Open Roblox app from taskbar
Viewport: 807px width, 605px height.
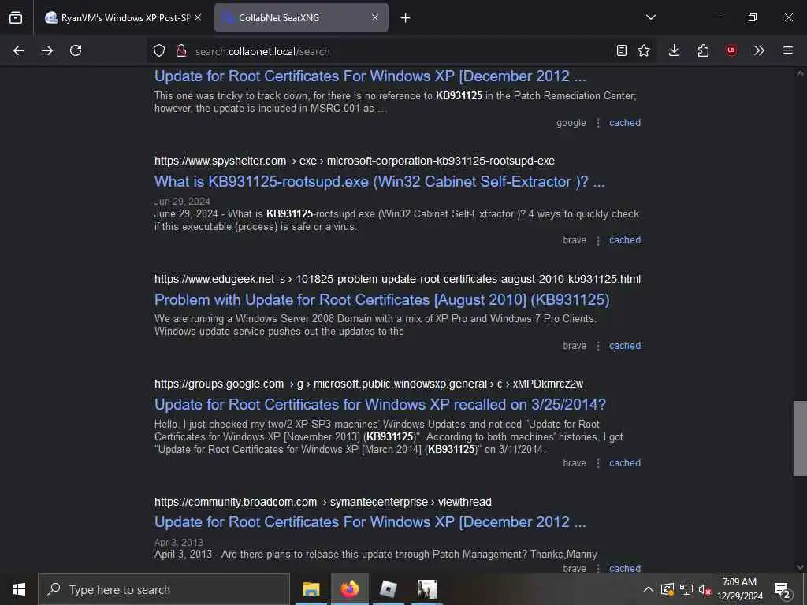click(x=388, y=589)
